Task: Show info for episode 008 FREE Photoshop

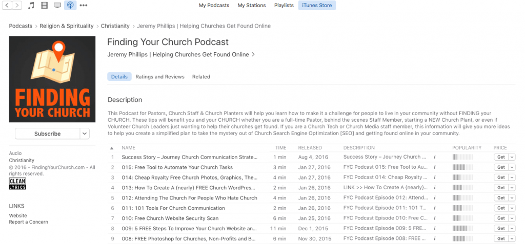Action: point(435,239)
